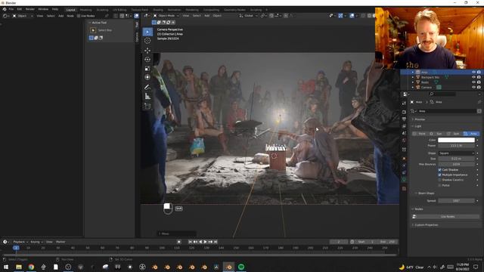This screenshot has width=484, height=272.
Task: Click the Spread value slider
Action: (456, 201)
